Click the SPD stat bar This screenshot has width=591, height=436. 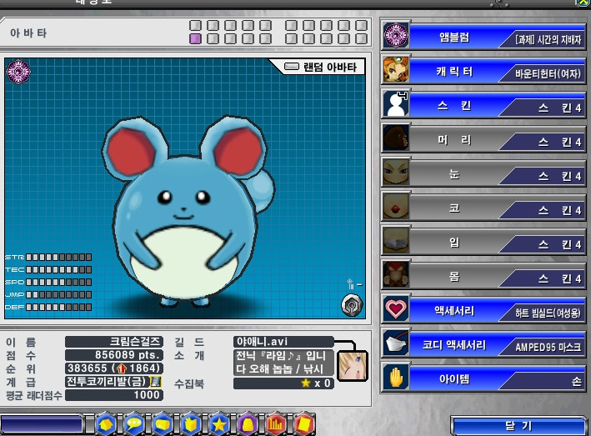[58, 283]
